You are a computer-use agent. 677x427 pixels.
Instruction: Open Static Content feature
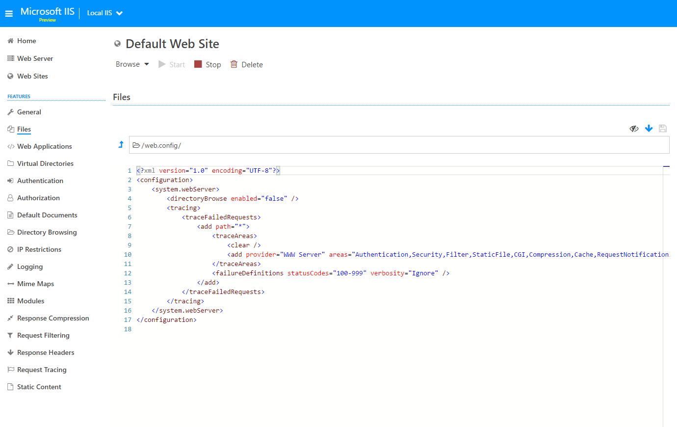39,387
